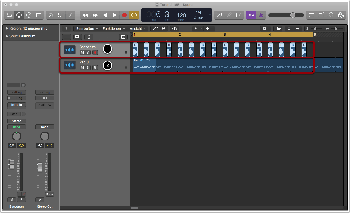
Task: Adjust the master volume slider
Action: tap(293, 15)
